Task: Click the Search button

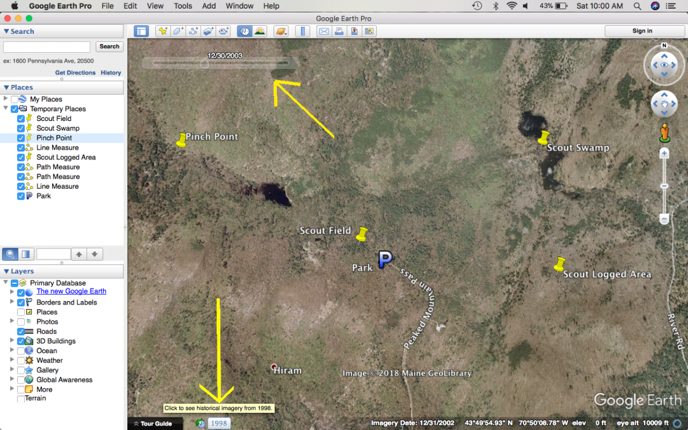Action: click(x=109, y=46)
